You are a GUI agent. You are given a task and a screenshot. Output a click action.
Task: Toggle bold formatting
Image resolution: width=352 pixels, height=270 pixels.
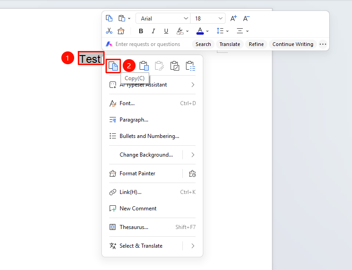141,31
